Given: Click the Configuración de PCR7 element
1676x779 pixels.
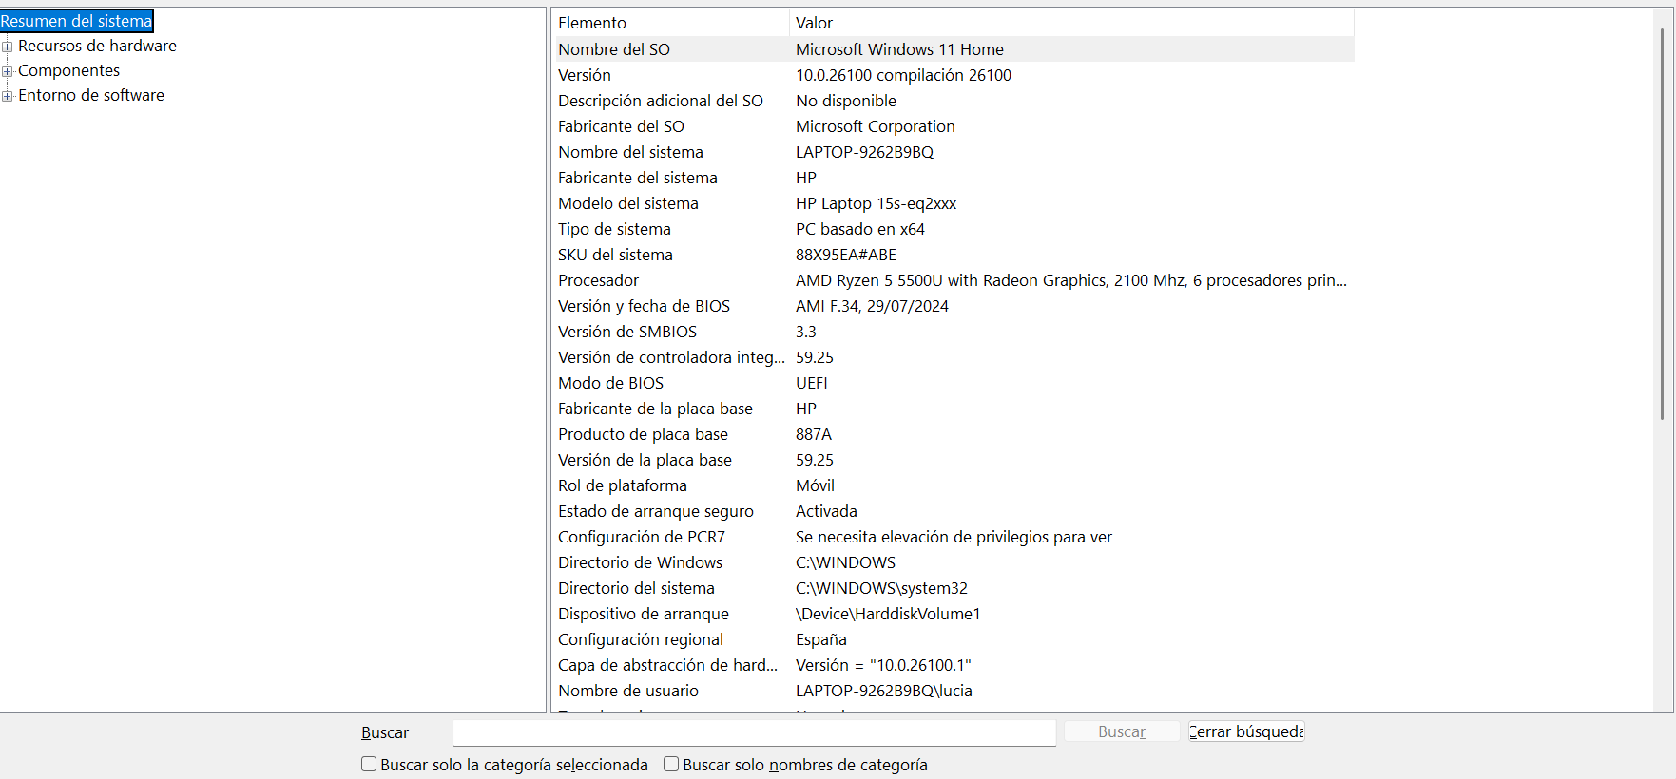Looking at the screenshot, I should (642, 537).
